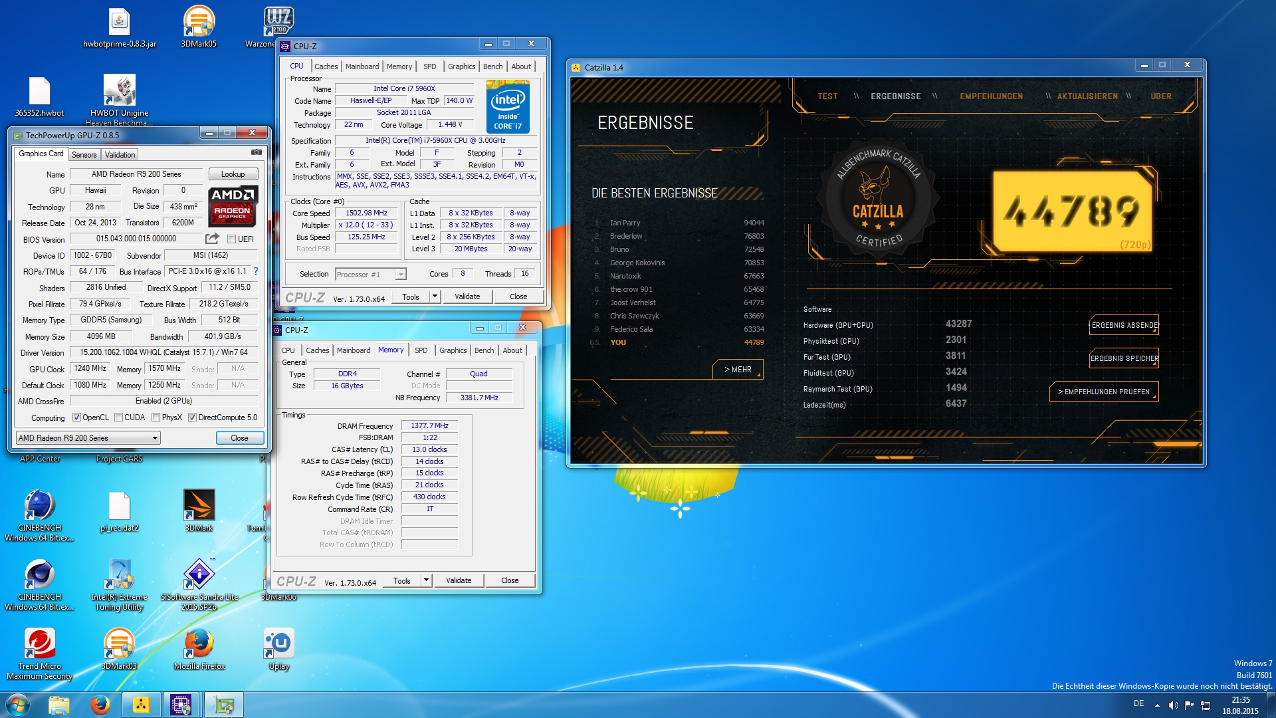This screenshot has width=1276, height=718.
Task: Click ERGEBNIS SPEICHERN button
Action: click(1124, 358)
